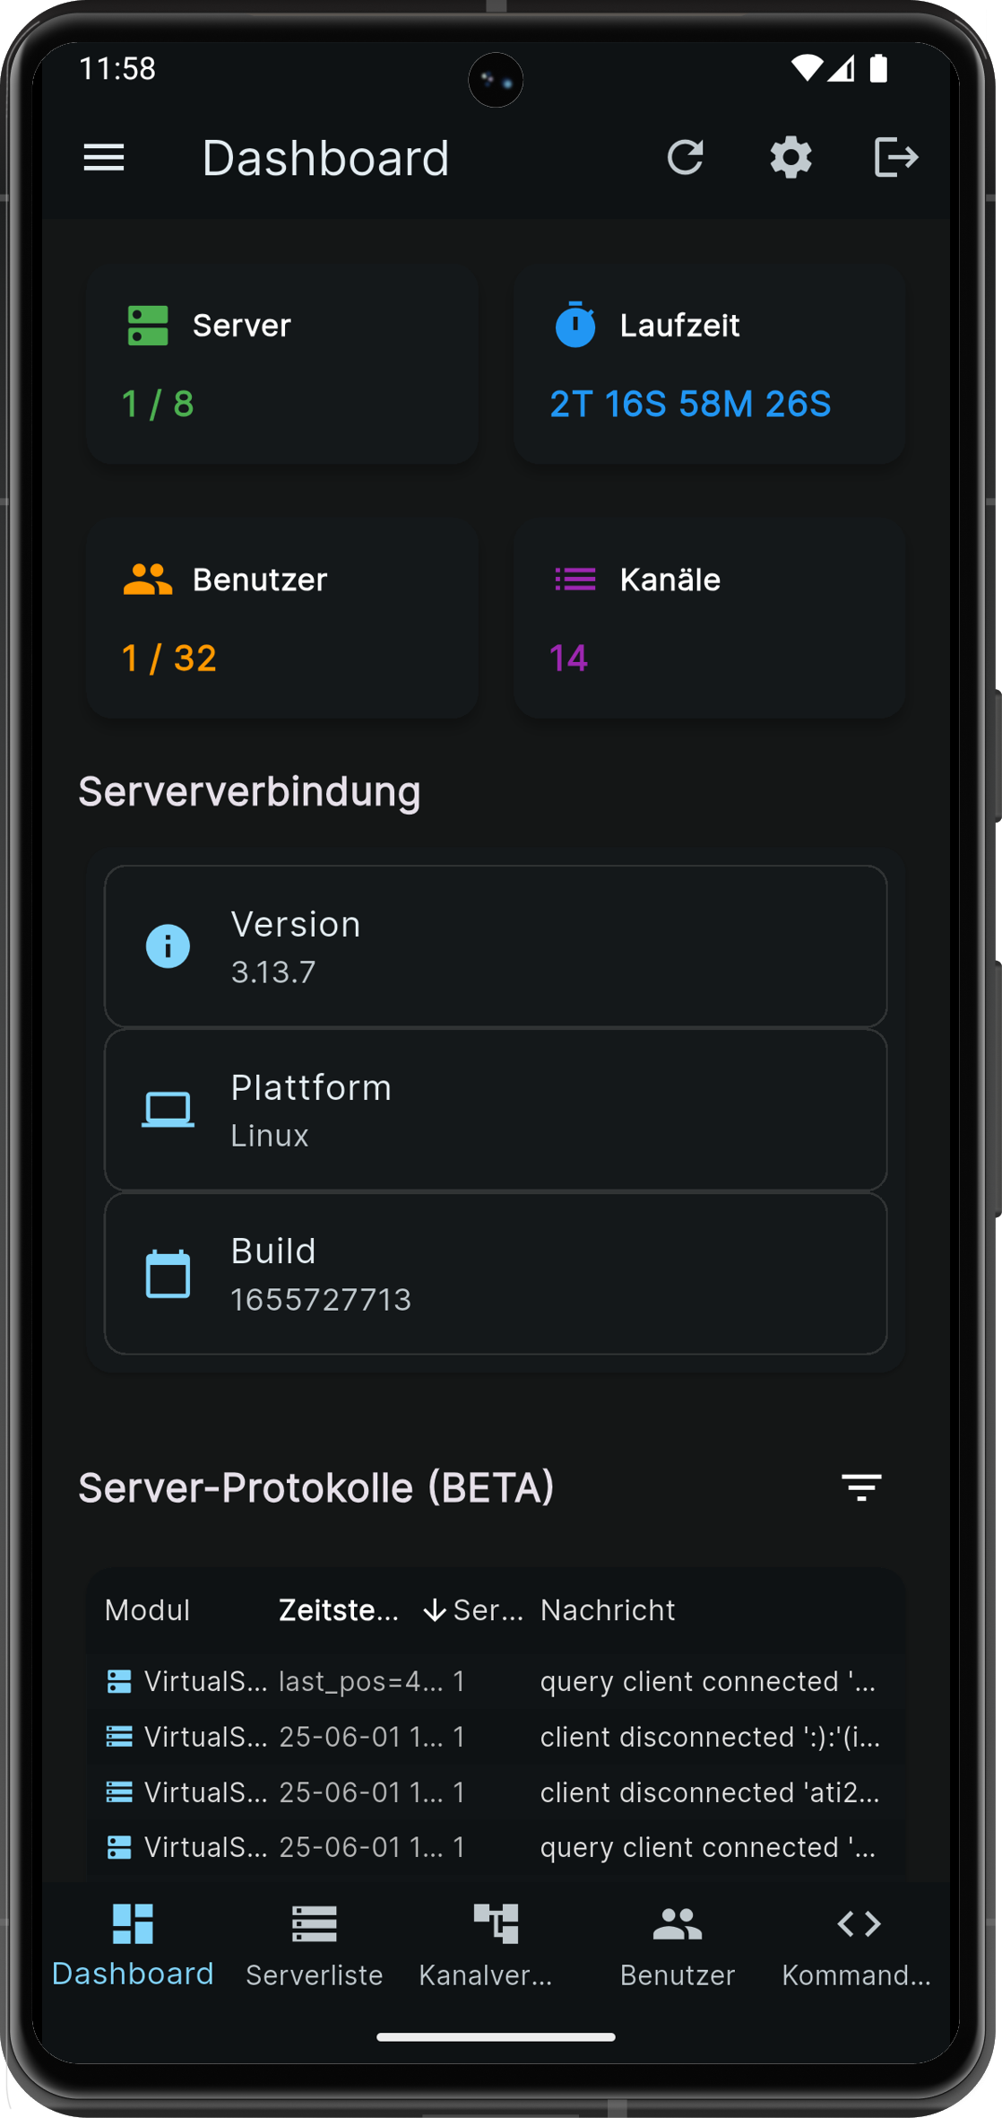Click the orange Benutzer users icon
The image size is (1002, 2118).
pos(146,579)
